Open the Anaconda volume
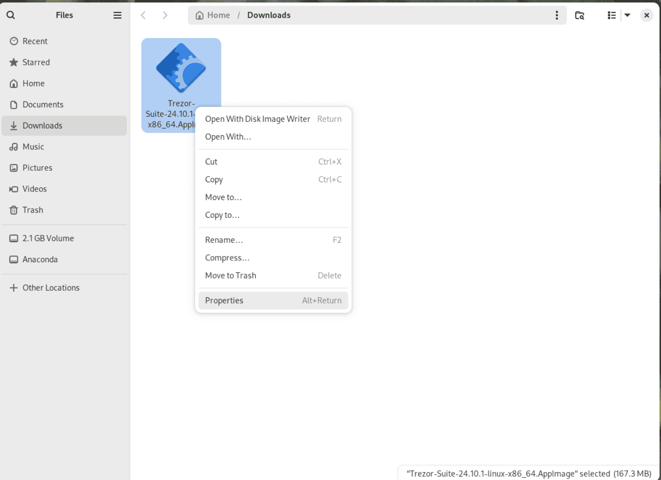The image size is (661, 480). [x=64, y=260]
